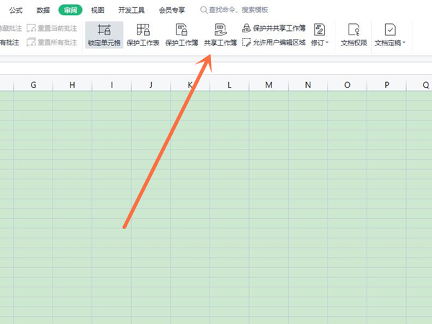The image size is (432, 324).
Task: Select the 审阅 ribbon tab
Action: pyautogui.click(x=71, y=10)
